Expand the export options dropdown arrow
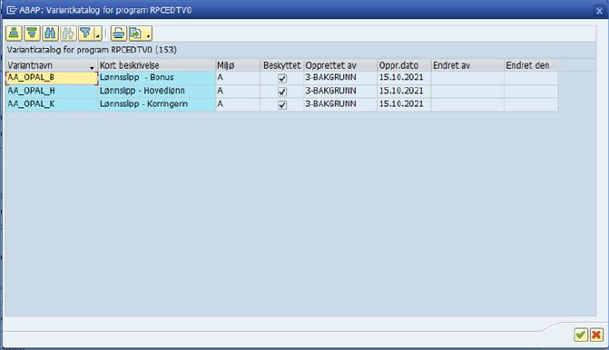This screenshot has width=609, height=350. (148, 34)
